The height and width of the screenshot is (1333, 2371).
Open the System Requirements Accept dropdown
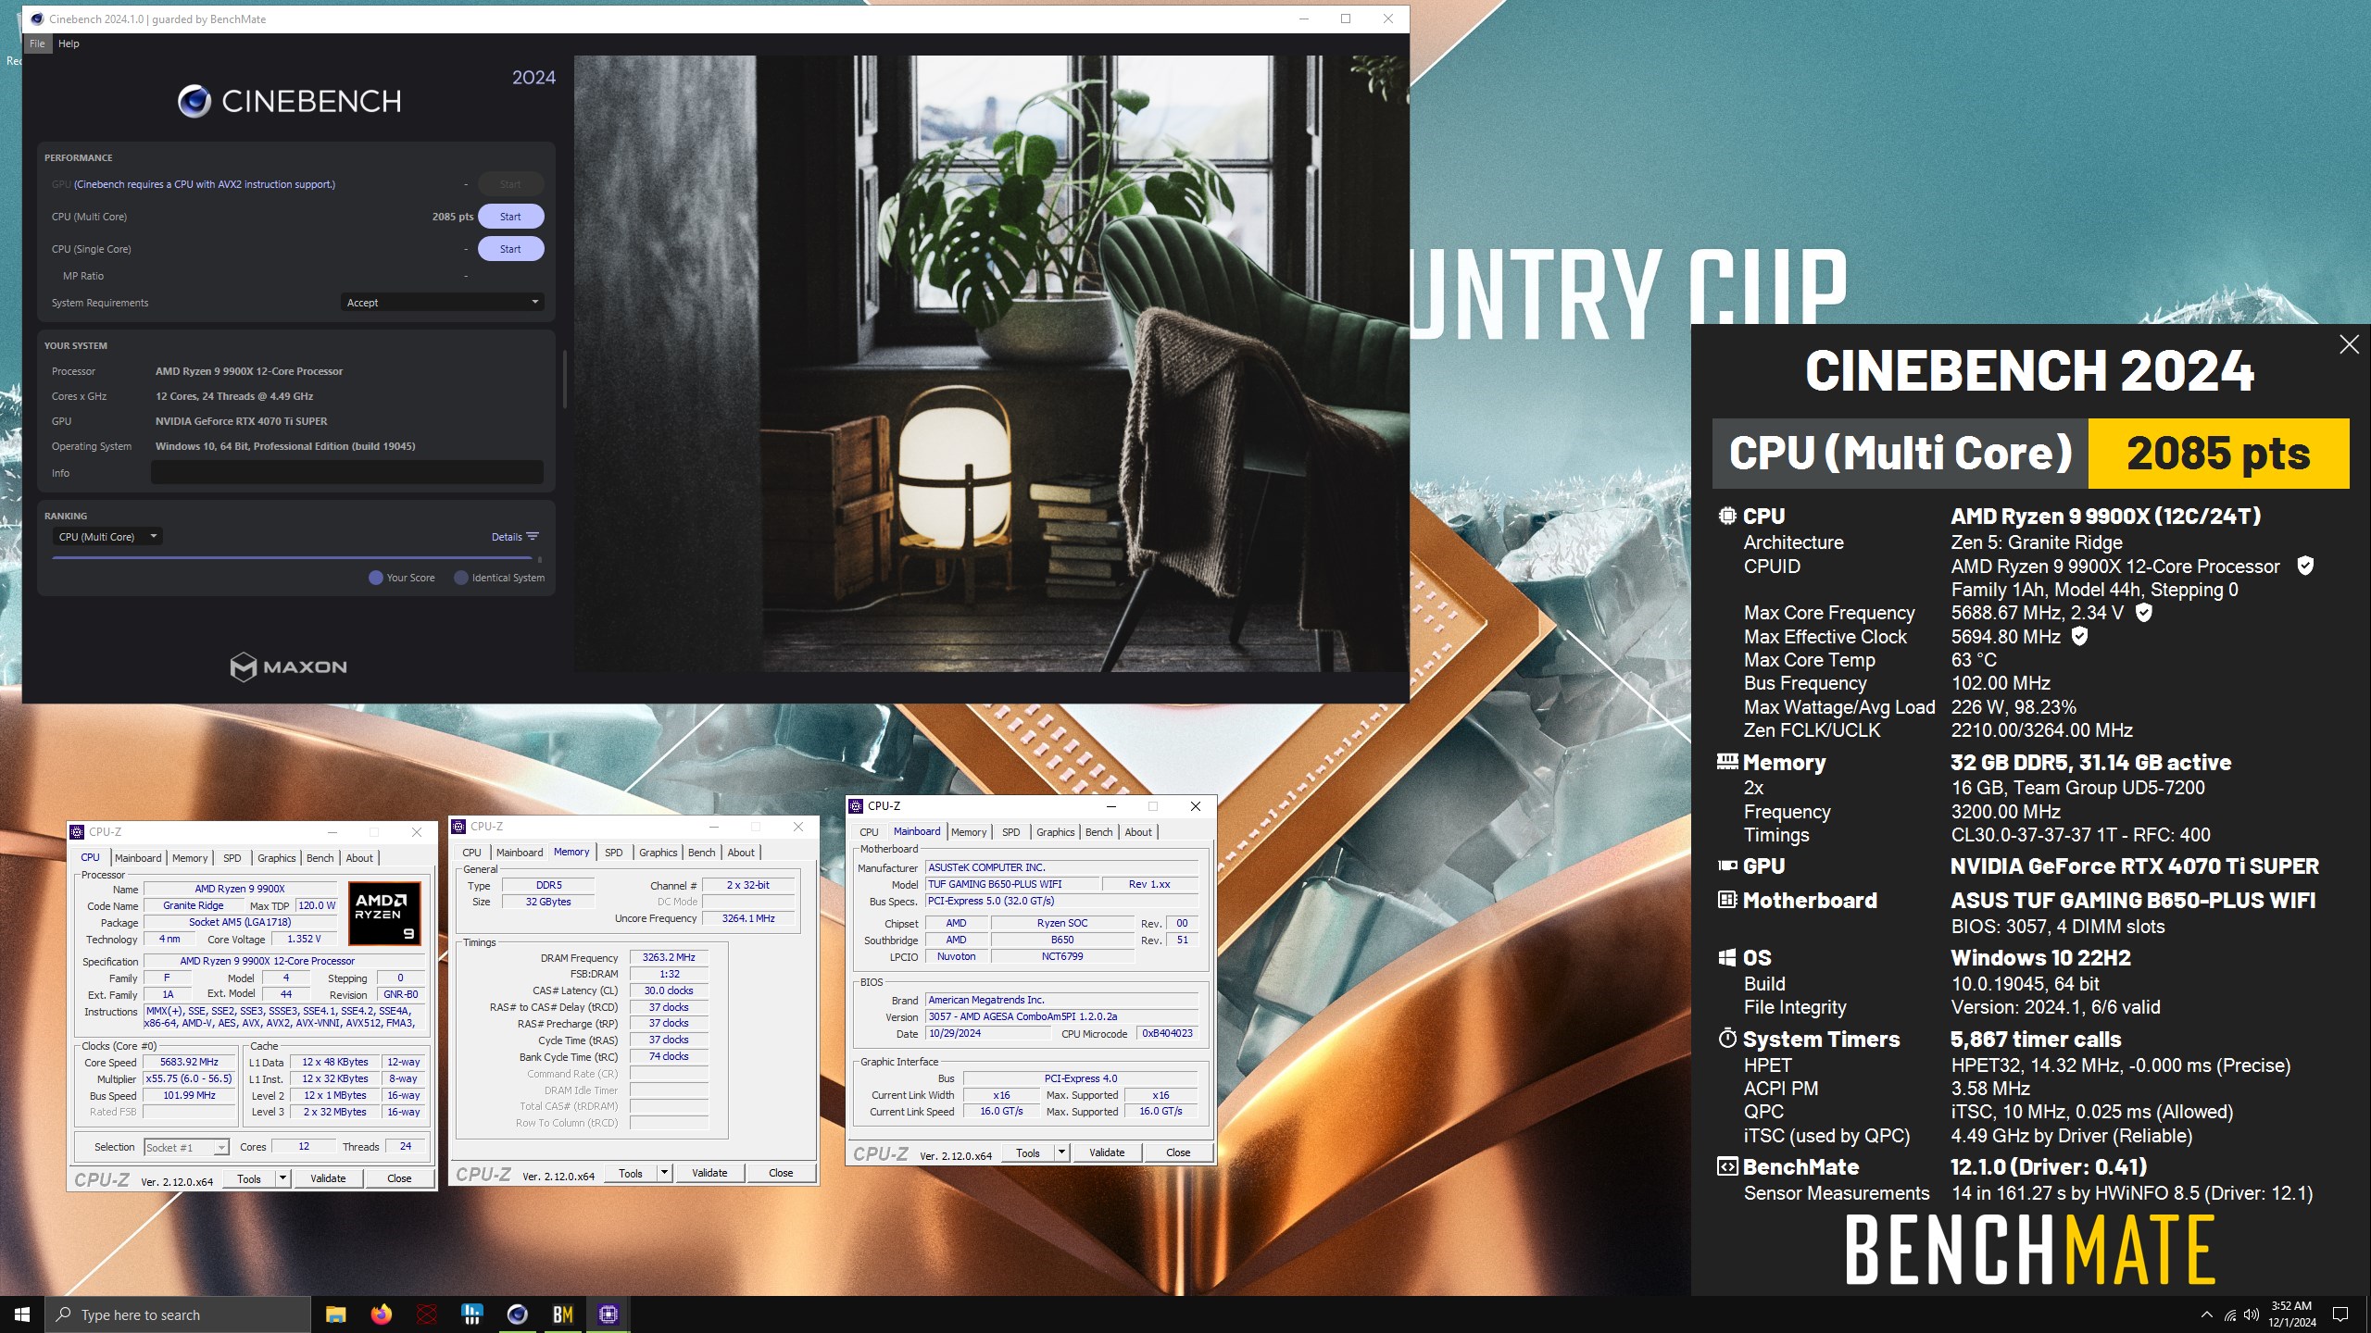[x=442, y=303]
